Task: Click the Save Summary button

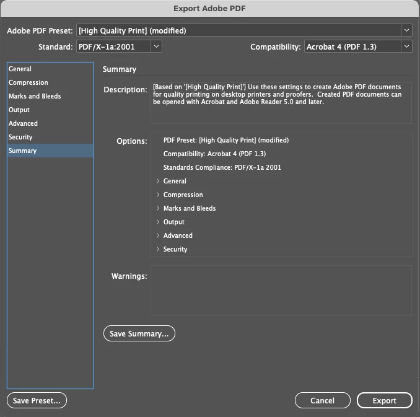Action: [139, 333]
